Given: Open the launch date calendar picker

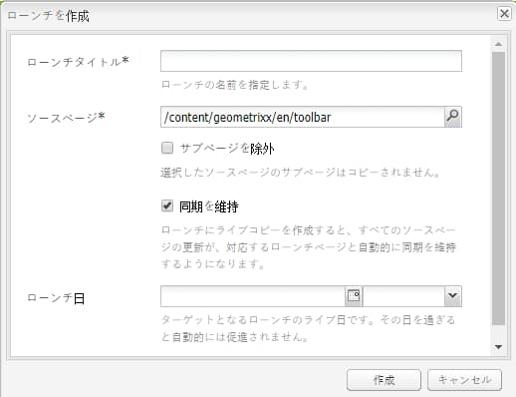Looking at the screenshot, I should [x=354, y=295].
